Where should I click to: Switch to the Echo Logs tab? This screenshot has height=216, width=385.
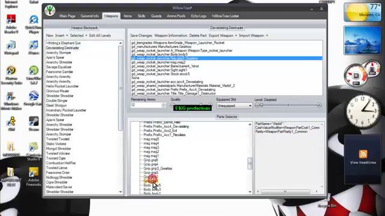pyautogui.click(x=199, y=16)
